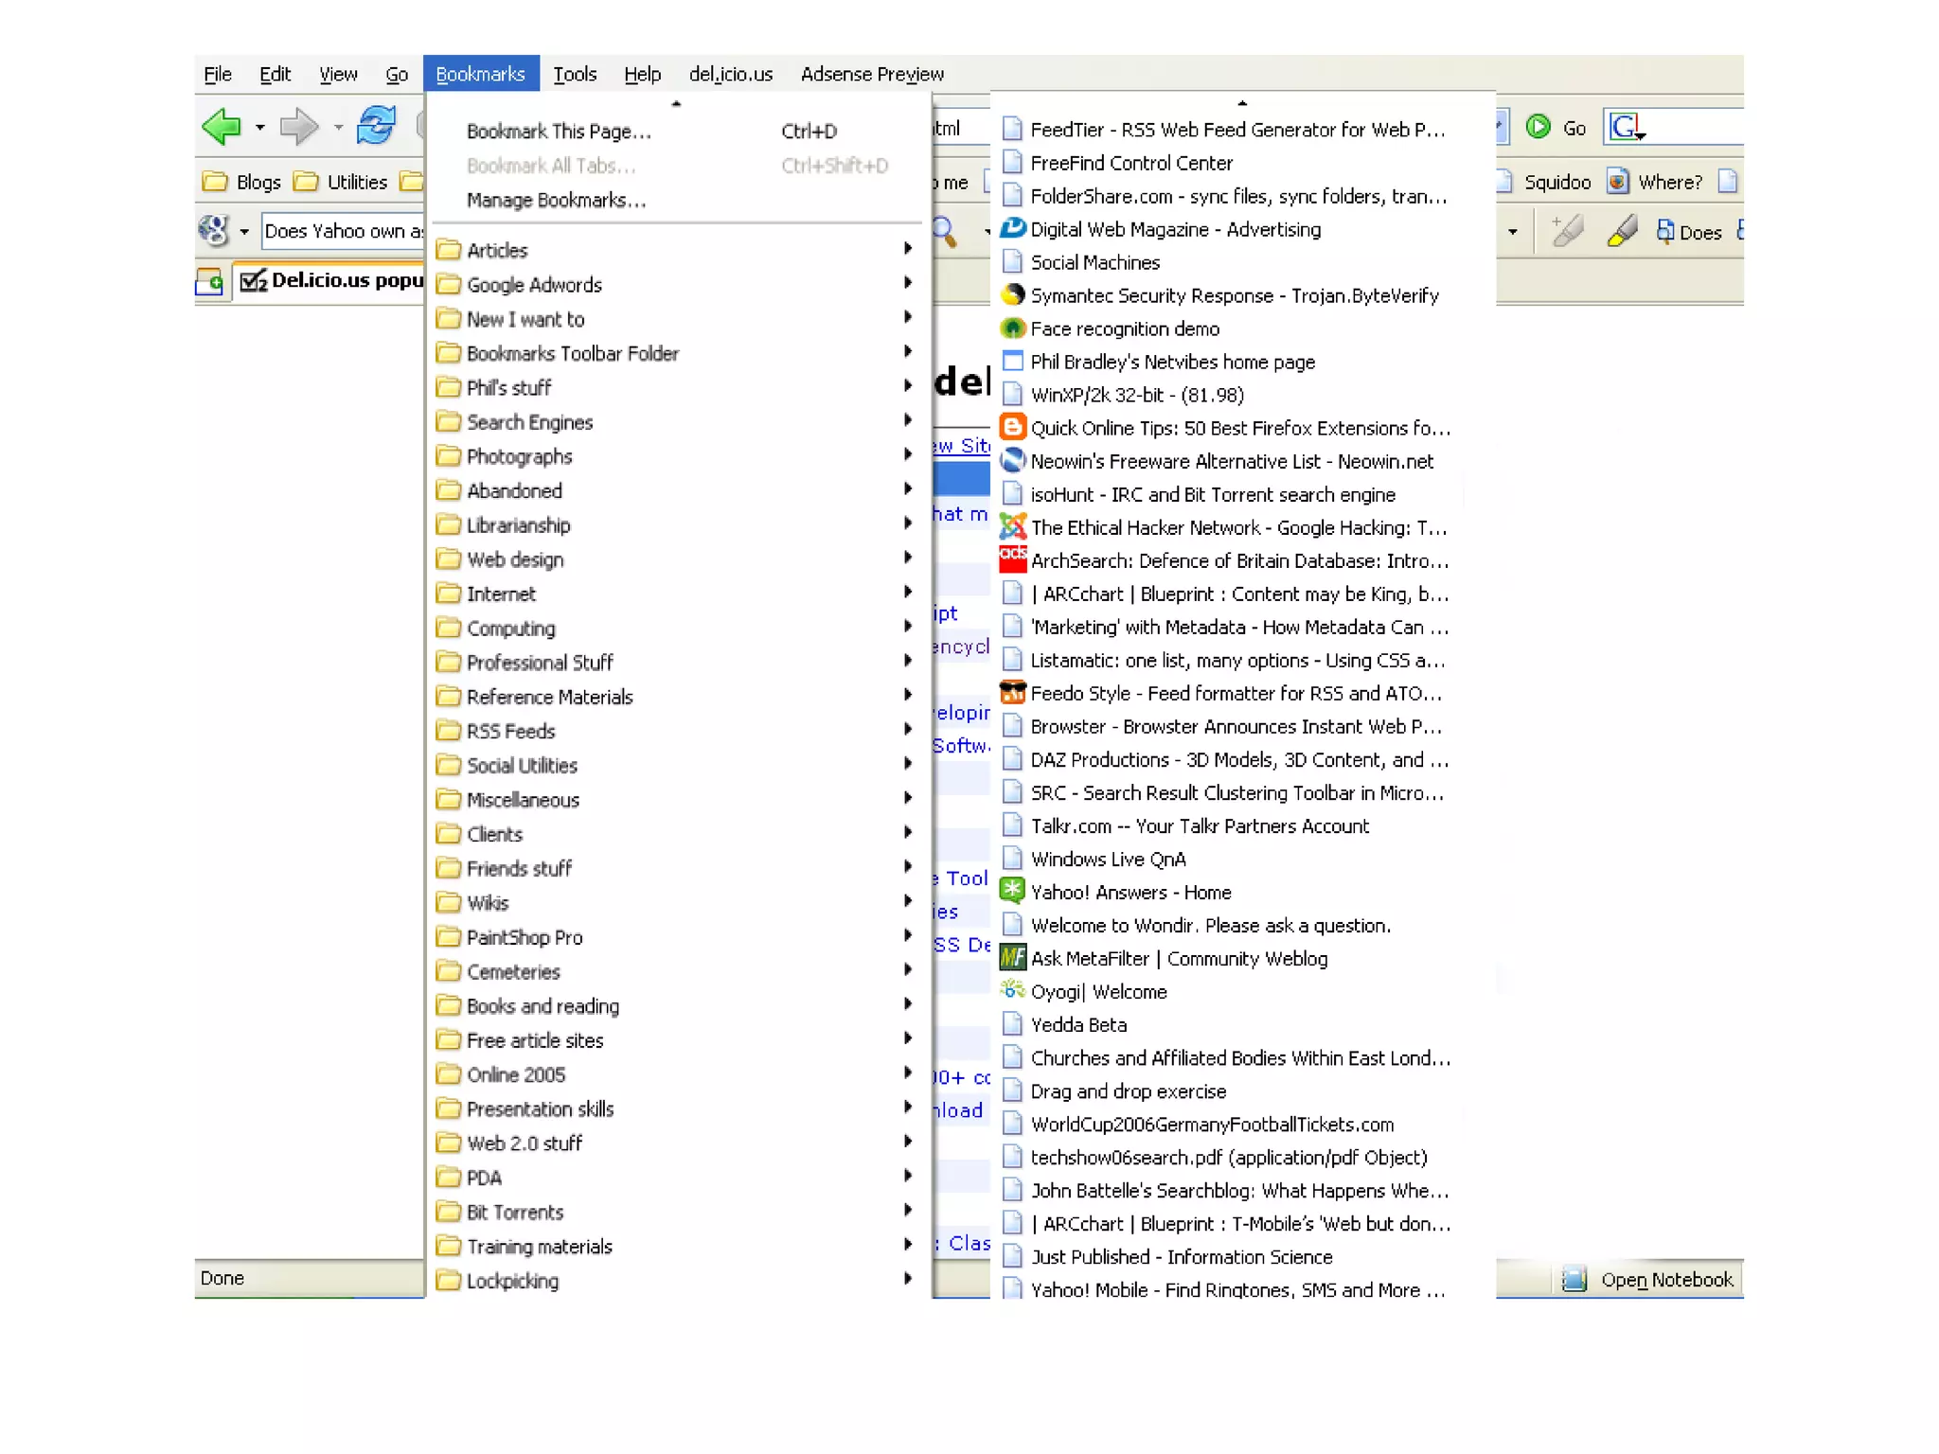1939x1454 pixels.
Task: Click the gray Forward arrow button
Action: point(299,127)
